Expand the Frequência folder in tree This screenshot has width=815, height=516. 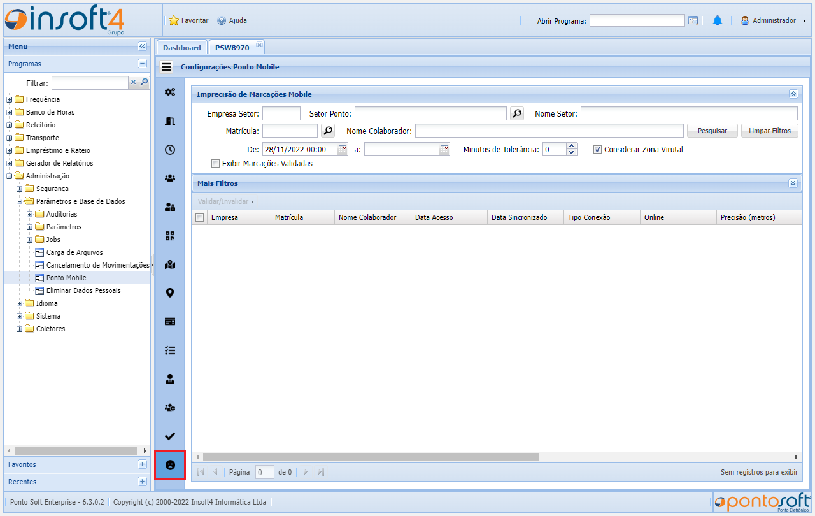[x=10, y=99]
